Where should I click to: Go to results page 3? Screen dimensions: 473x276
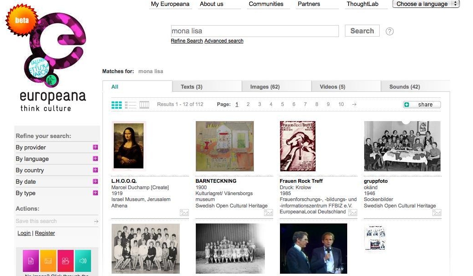(x=259, y=104)
